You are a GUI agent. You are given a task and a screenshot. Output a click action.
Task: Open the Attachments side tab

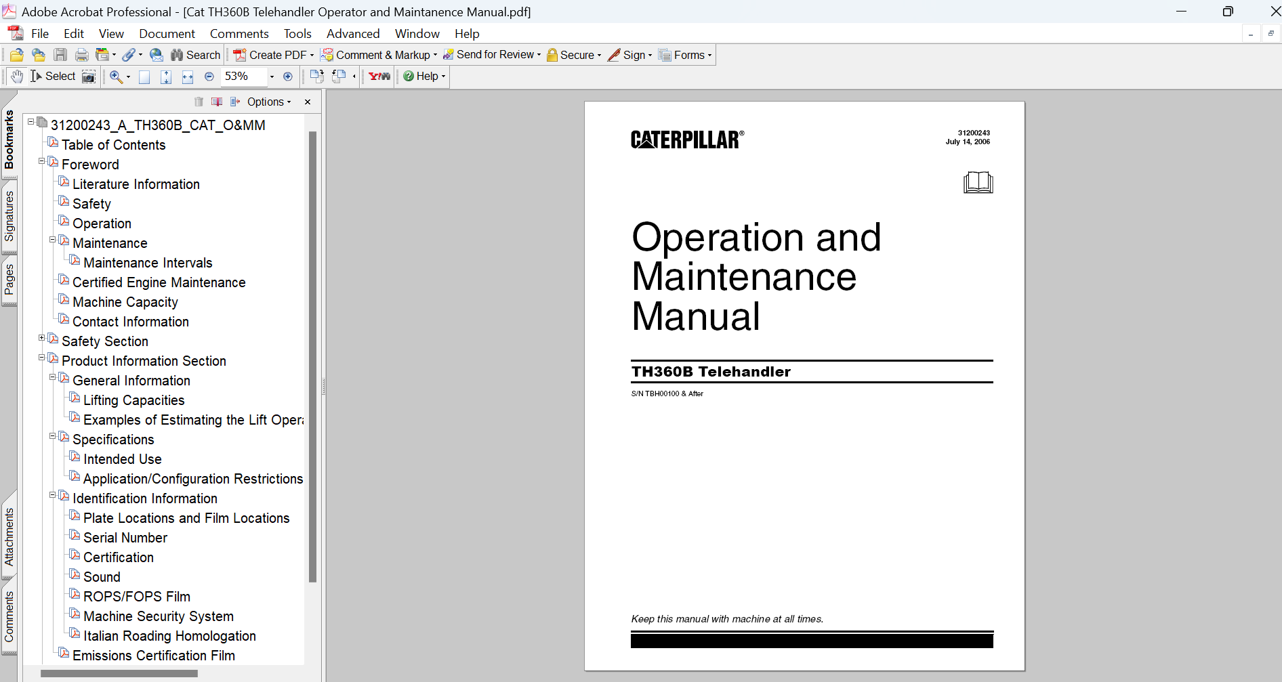[x=9, y=537]
